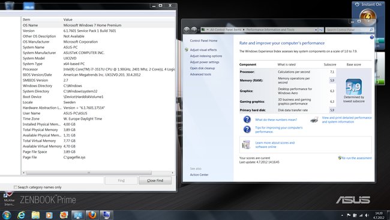Open 'Tips for improving your computer's performance' link
This screenshot has height=220, width=390.
pos(279,130)
